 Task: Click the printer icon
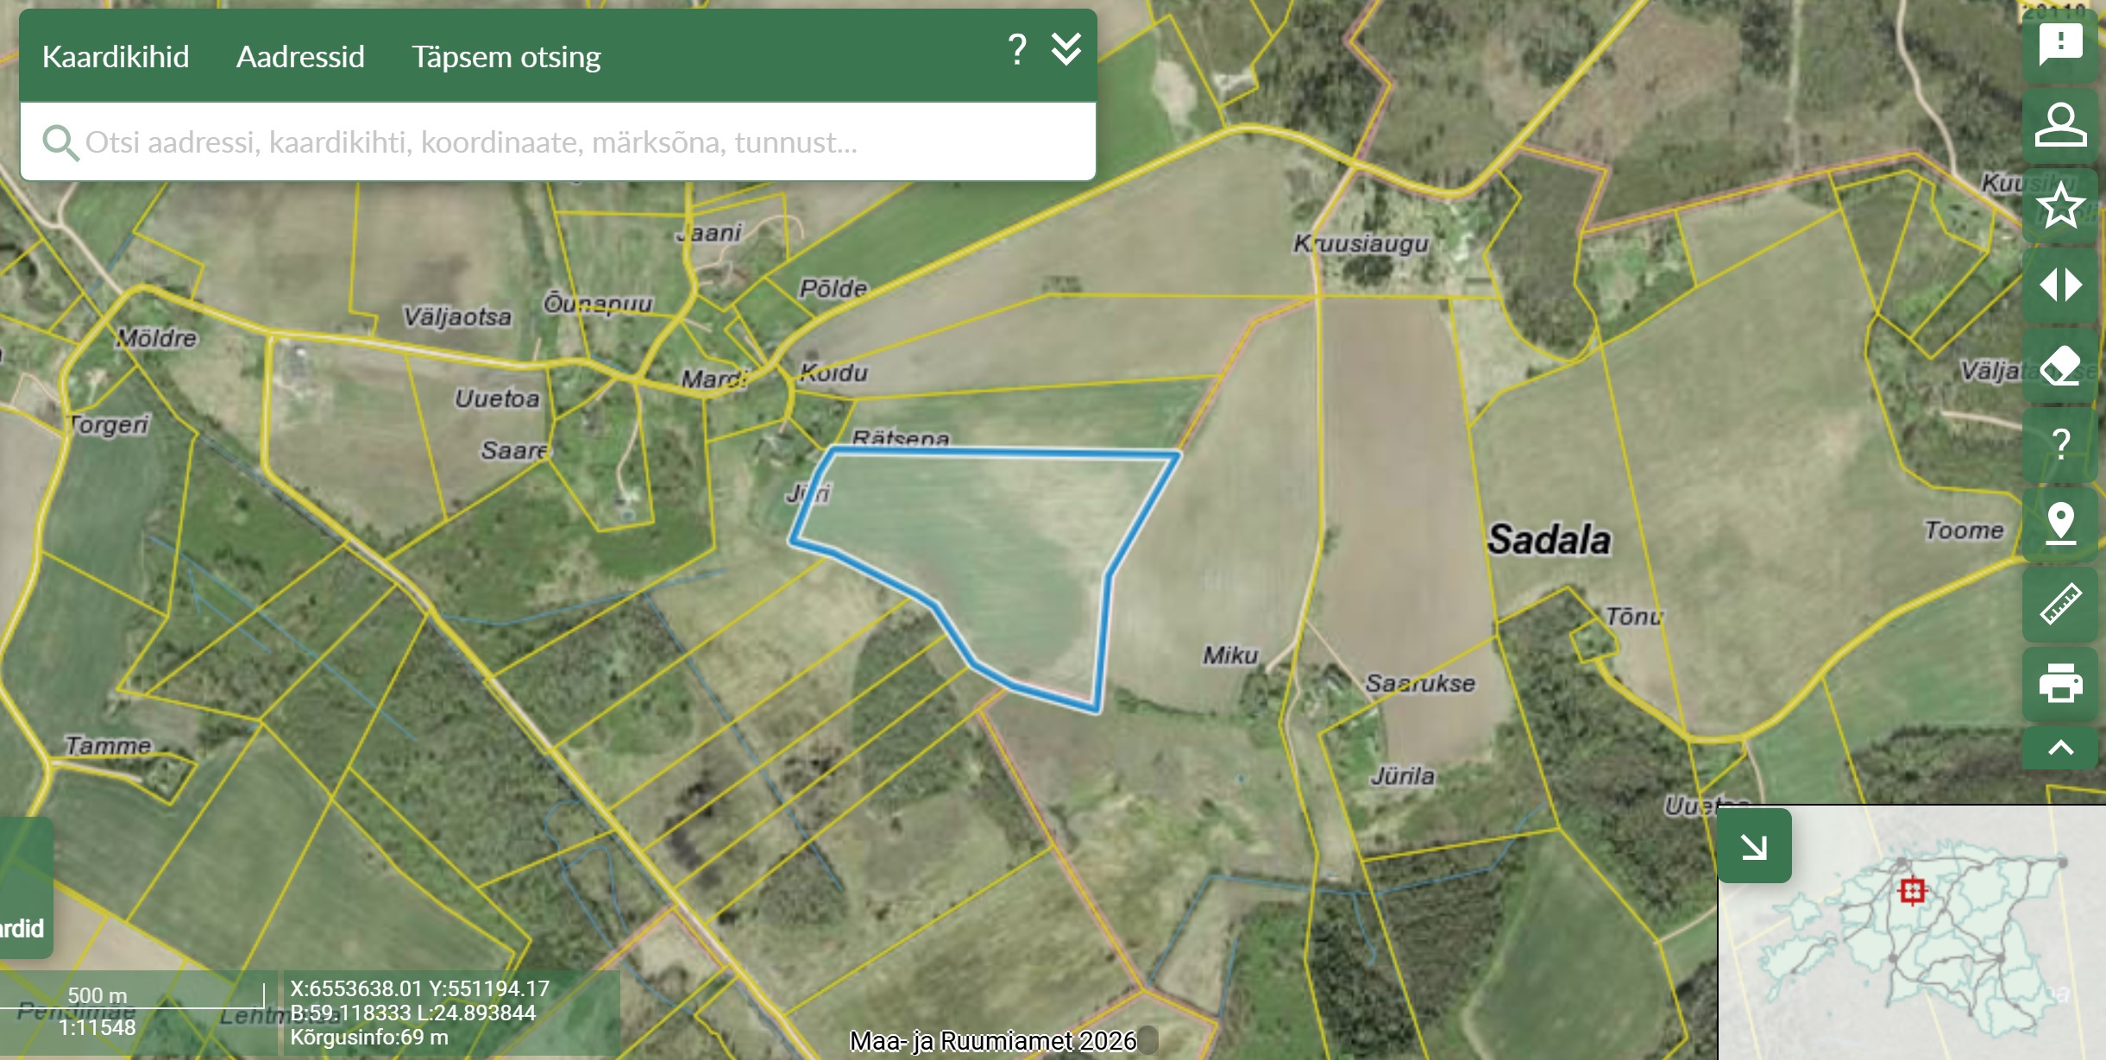2060,683
